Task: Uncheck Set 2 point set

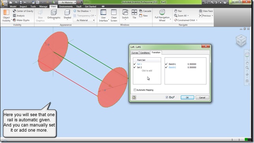Action: coord(134,67)
